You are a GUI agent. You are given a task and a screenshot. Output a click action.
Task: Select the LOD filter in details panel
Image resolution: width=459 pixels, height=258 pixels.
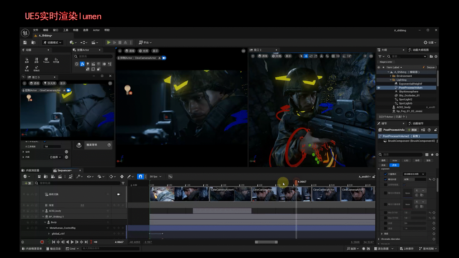(406, 160)
